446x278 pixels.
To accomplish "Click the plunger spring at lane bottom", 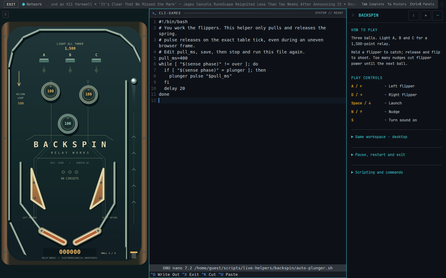I will 134,255.
